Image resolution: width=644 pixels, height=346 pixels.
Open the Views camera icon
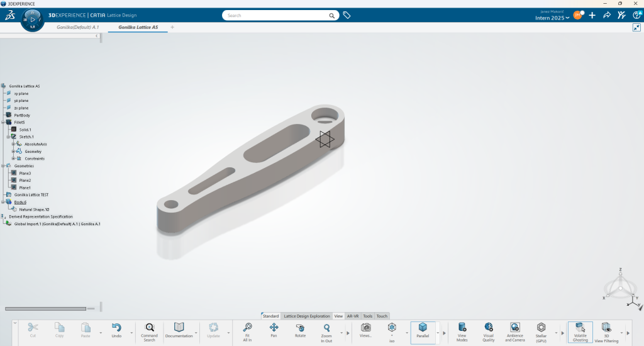(365, 328)
